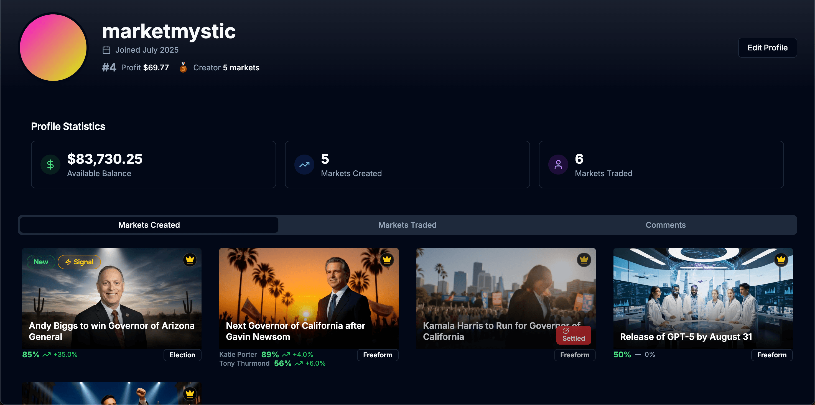
Task: Click the Profit $69.77 text
Action: click(x=145, y=68)
